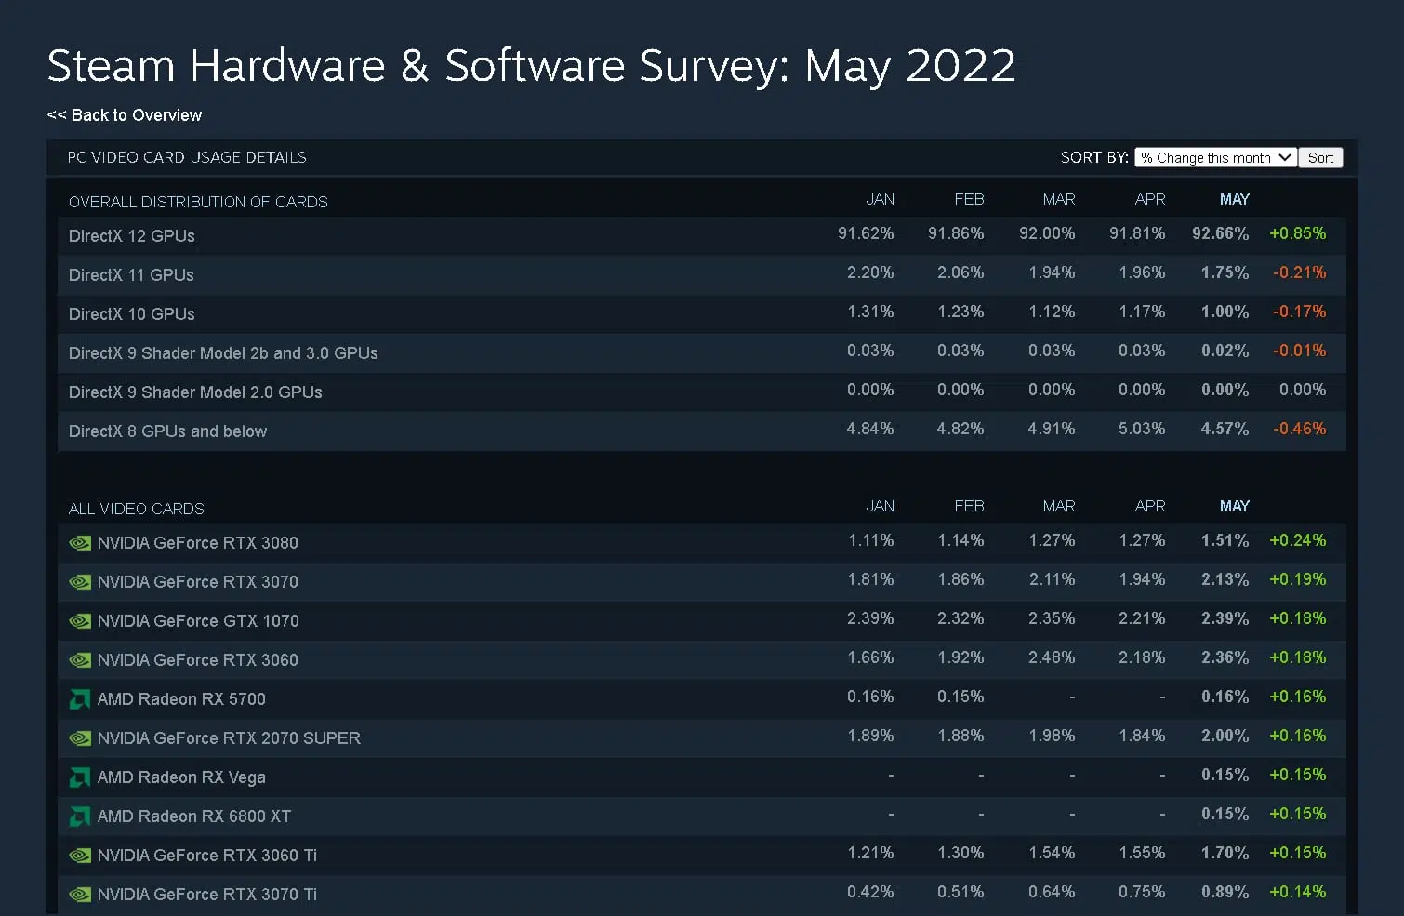Click FEB header in Overall Distribution table

969,200
